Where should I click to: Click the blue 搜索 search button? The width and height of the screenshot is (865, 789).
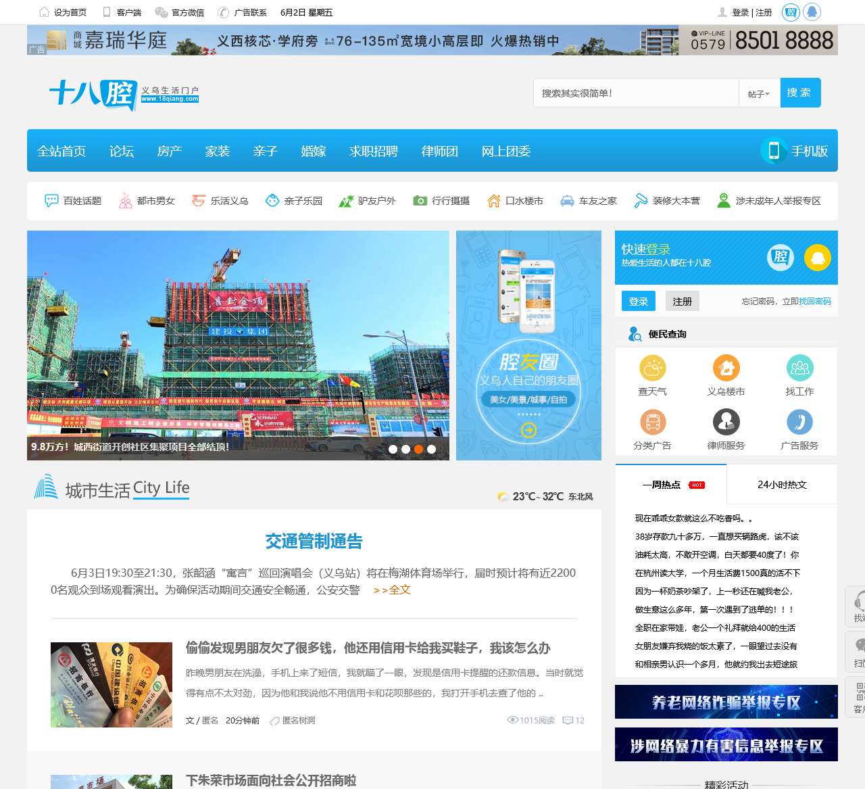click(x=800, y=93)
